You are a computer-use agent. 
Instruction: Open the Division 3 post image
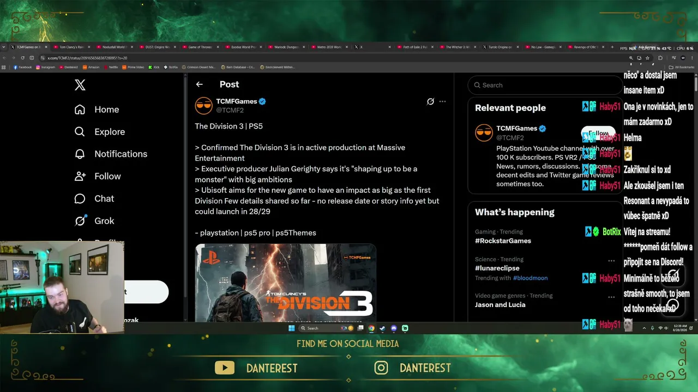click(286, 283)
